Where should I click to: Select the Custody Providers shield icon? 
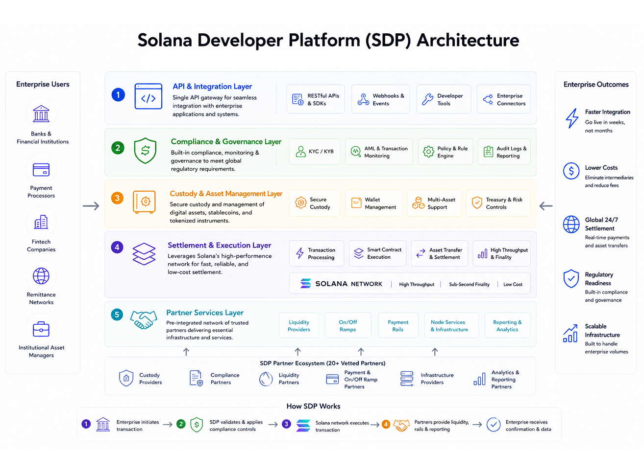(x=126, y=378)
